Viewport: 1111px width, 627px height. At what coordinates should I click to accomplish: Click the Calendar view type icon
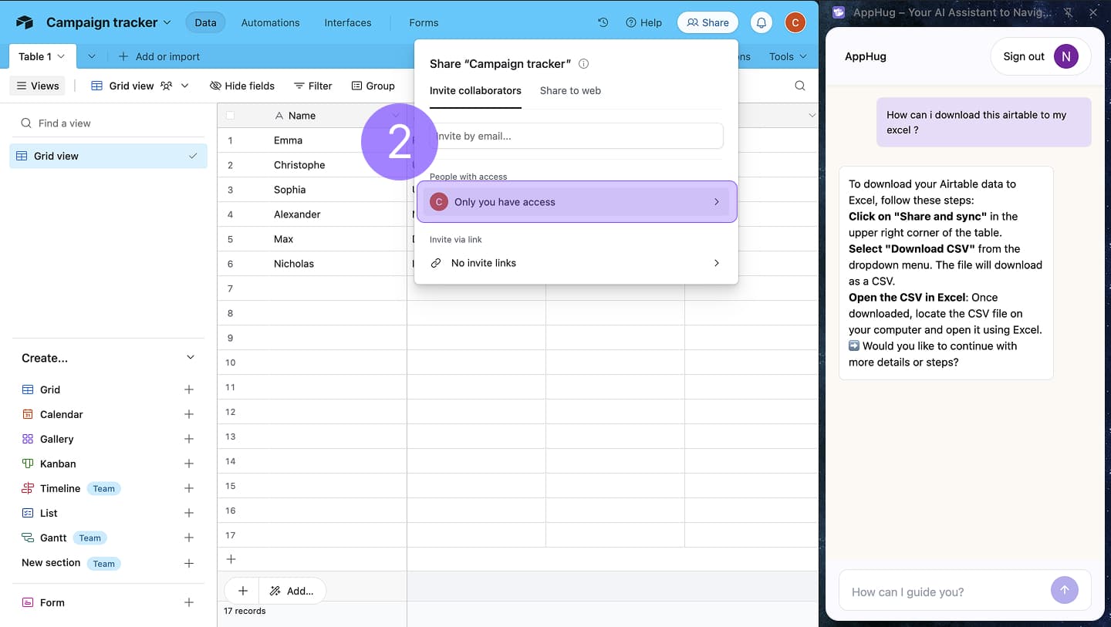pyautogui.click(x=28, y=414)
